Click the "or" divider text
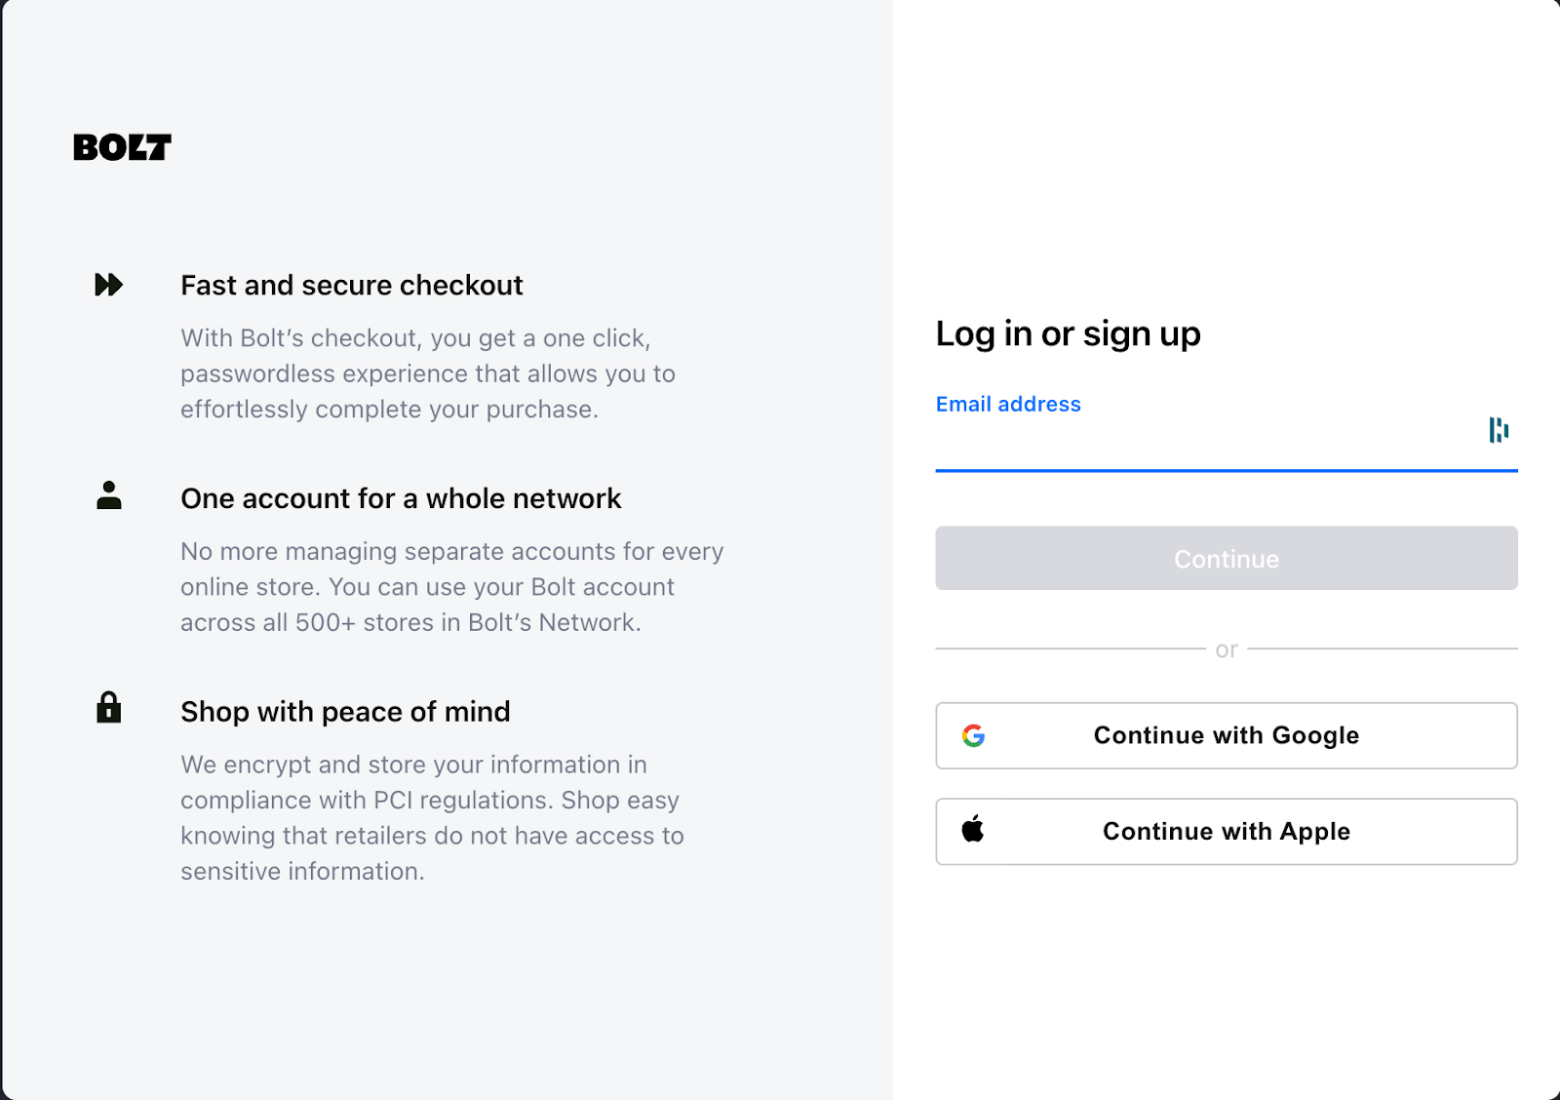Image resolution: width=1560 pixels, height=1100 pixels. coord(1227,649)
